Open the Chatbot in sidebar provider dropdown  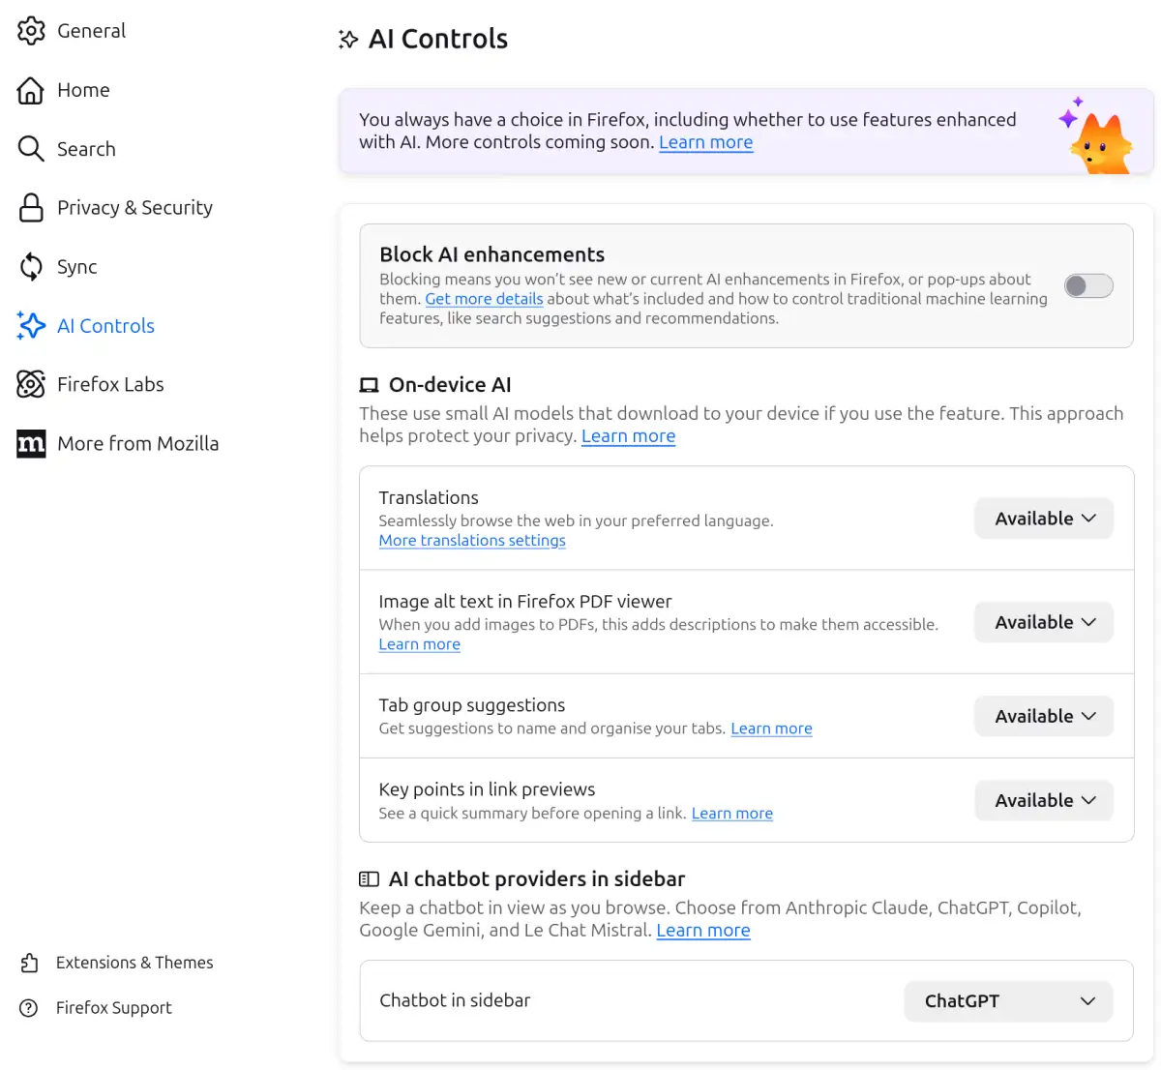(1008, 1001)
